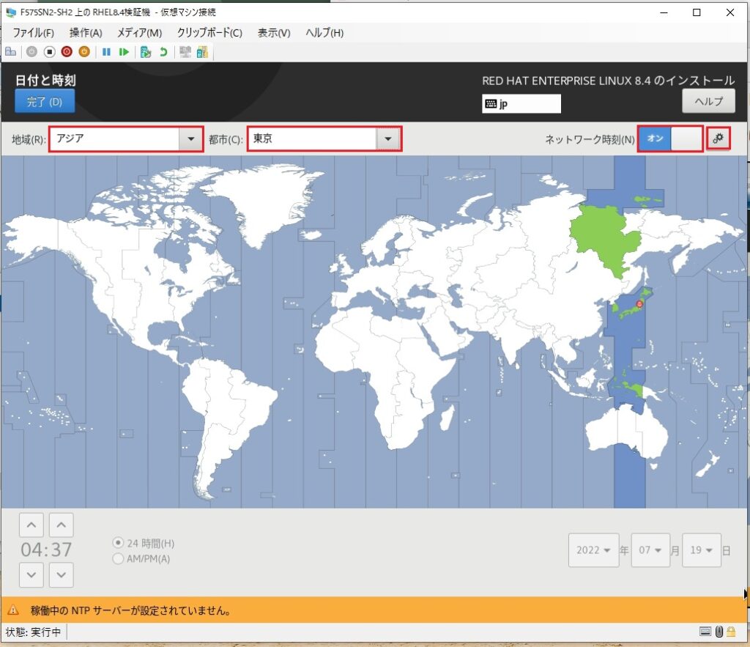Click the NTP server warning message bar
Viewport: 750px width, 647px height.
[x=375, y=610]
